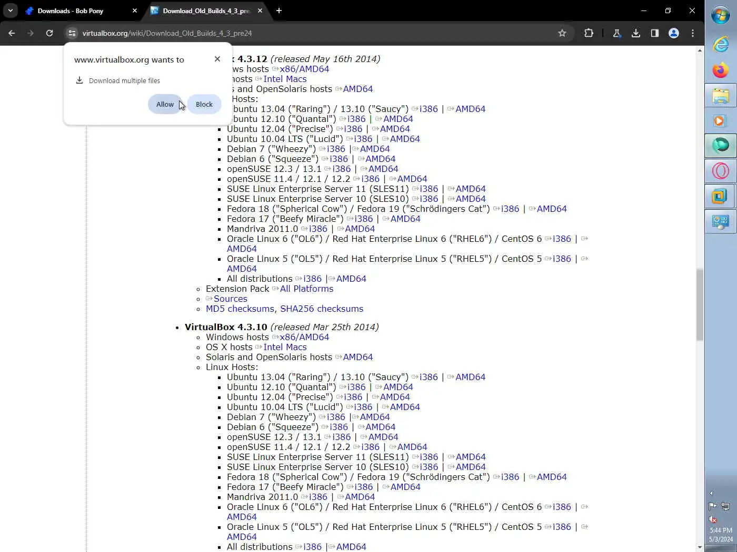Open a new browser tab
This screenshot has height=552, width=737.
tap(279, 11)
